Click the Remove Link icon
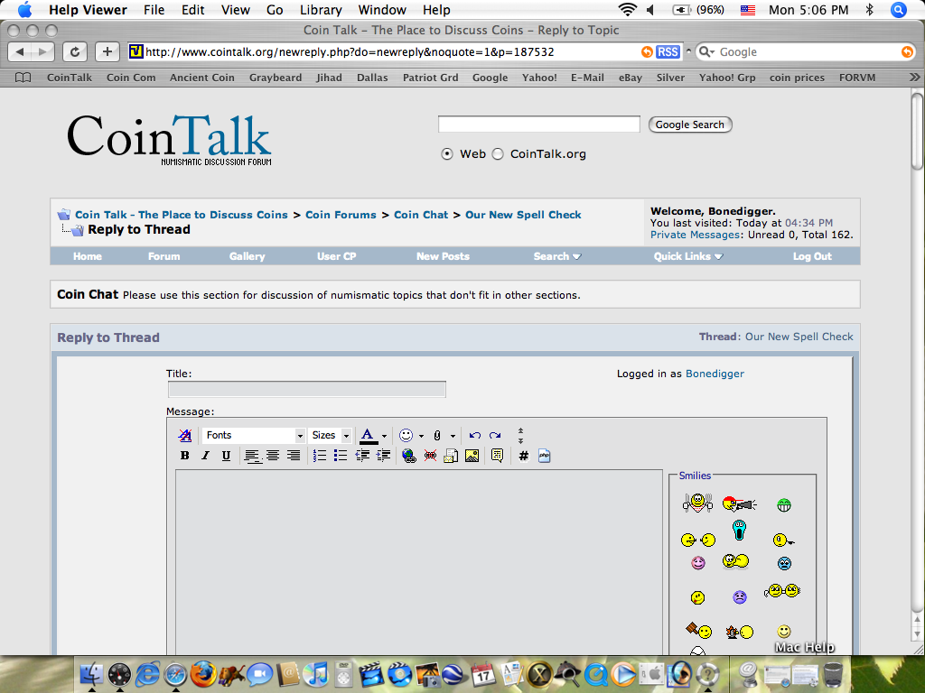The width and height of the screenshot is (925, 693). pyautogui.click(x=430, y=456)
